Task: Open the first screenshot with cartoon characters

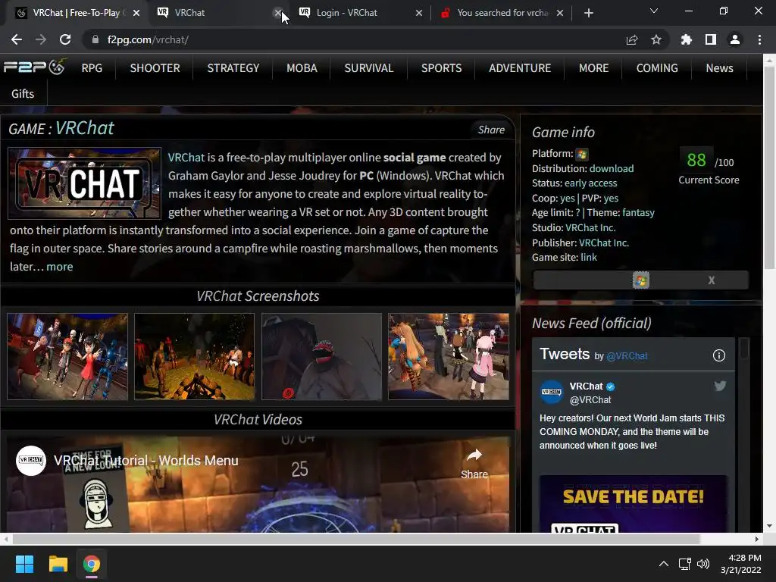Action: pyautogui.click(x=67, y=356)
